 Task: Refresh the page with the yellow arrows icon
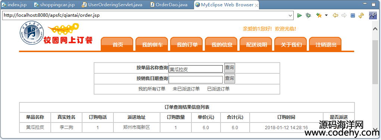pyautogui.click(x=361, y=15)
